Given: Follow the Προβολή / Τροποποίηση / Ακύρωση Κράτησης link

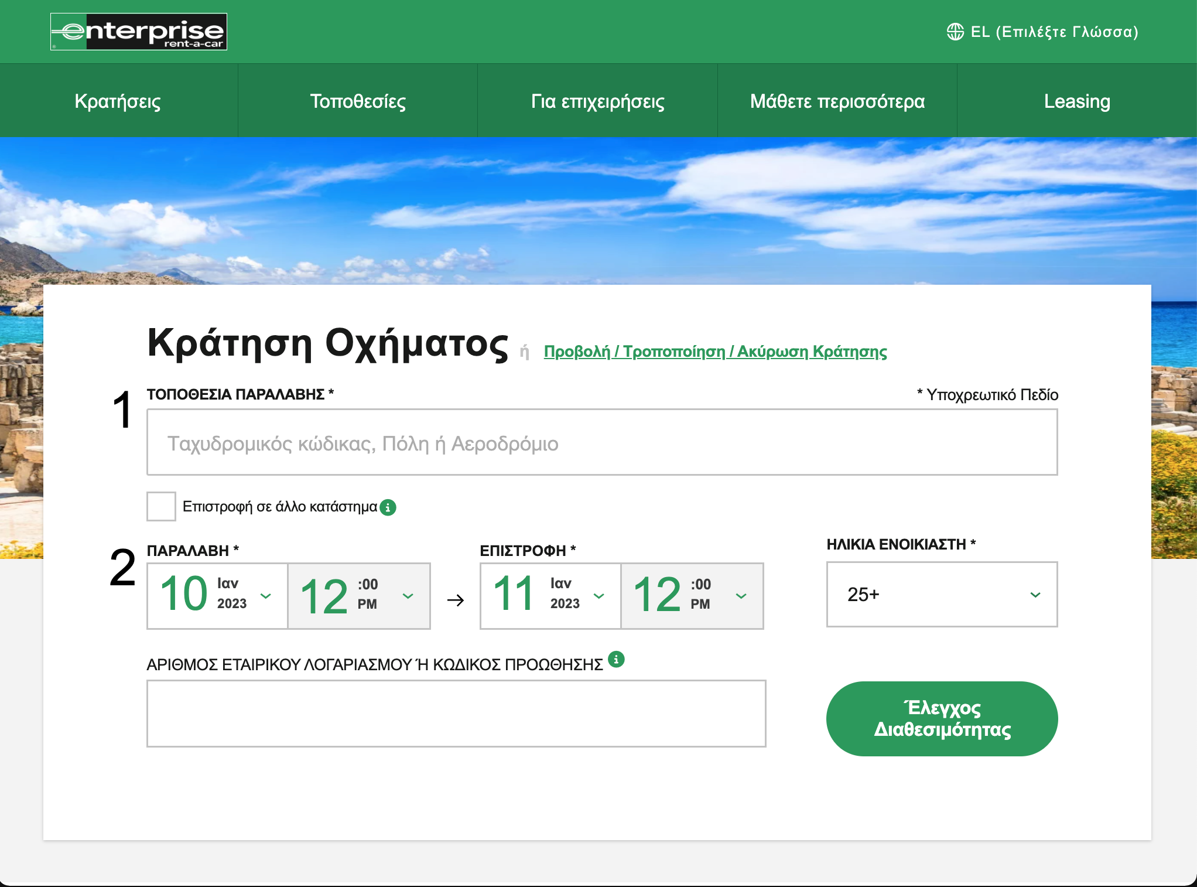Looking at the screenshot, I should 715,352.
